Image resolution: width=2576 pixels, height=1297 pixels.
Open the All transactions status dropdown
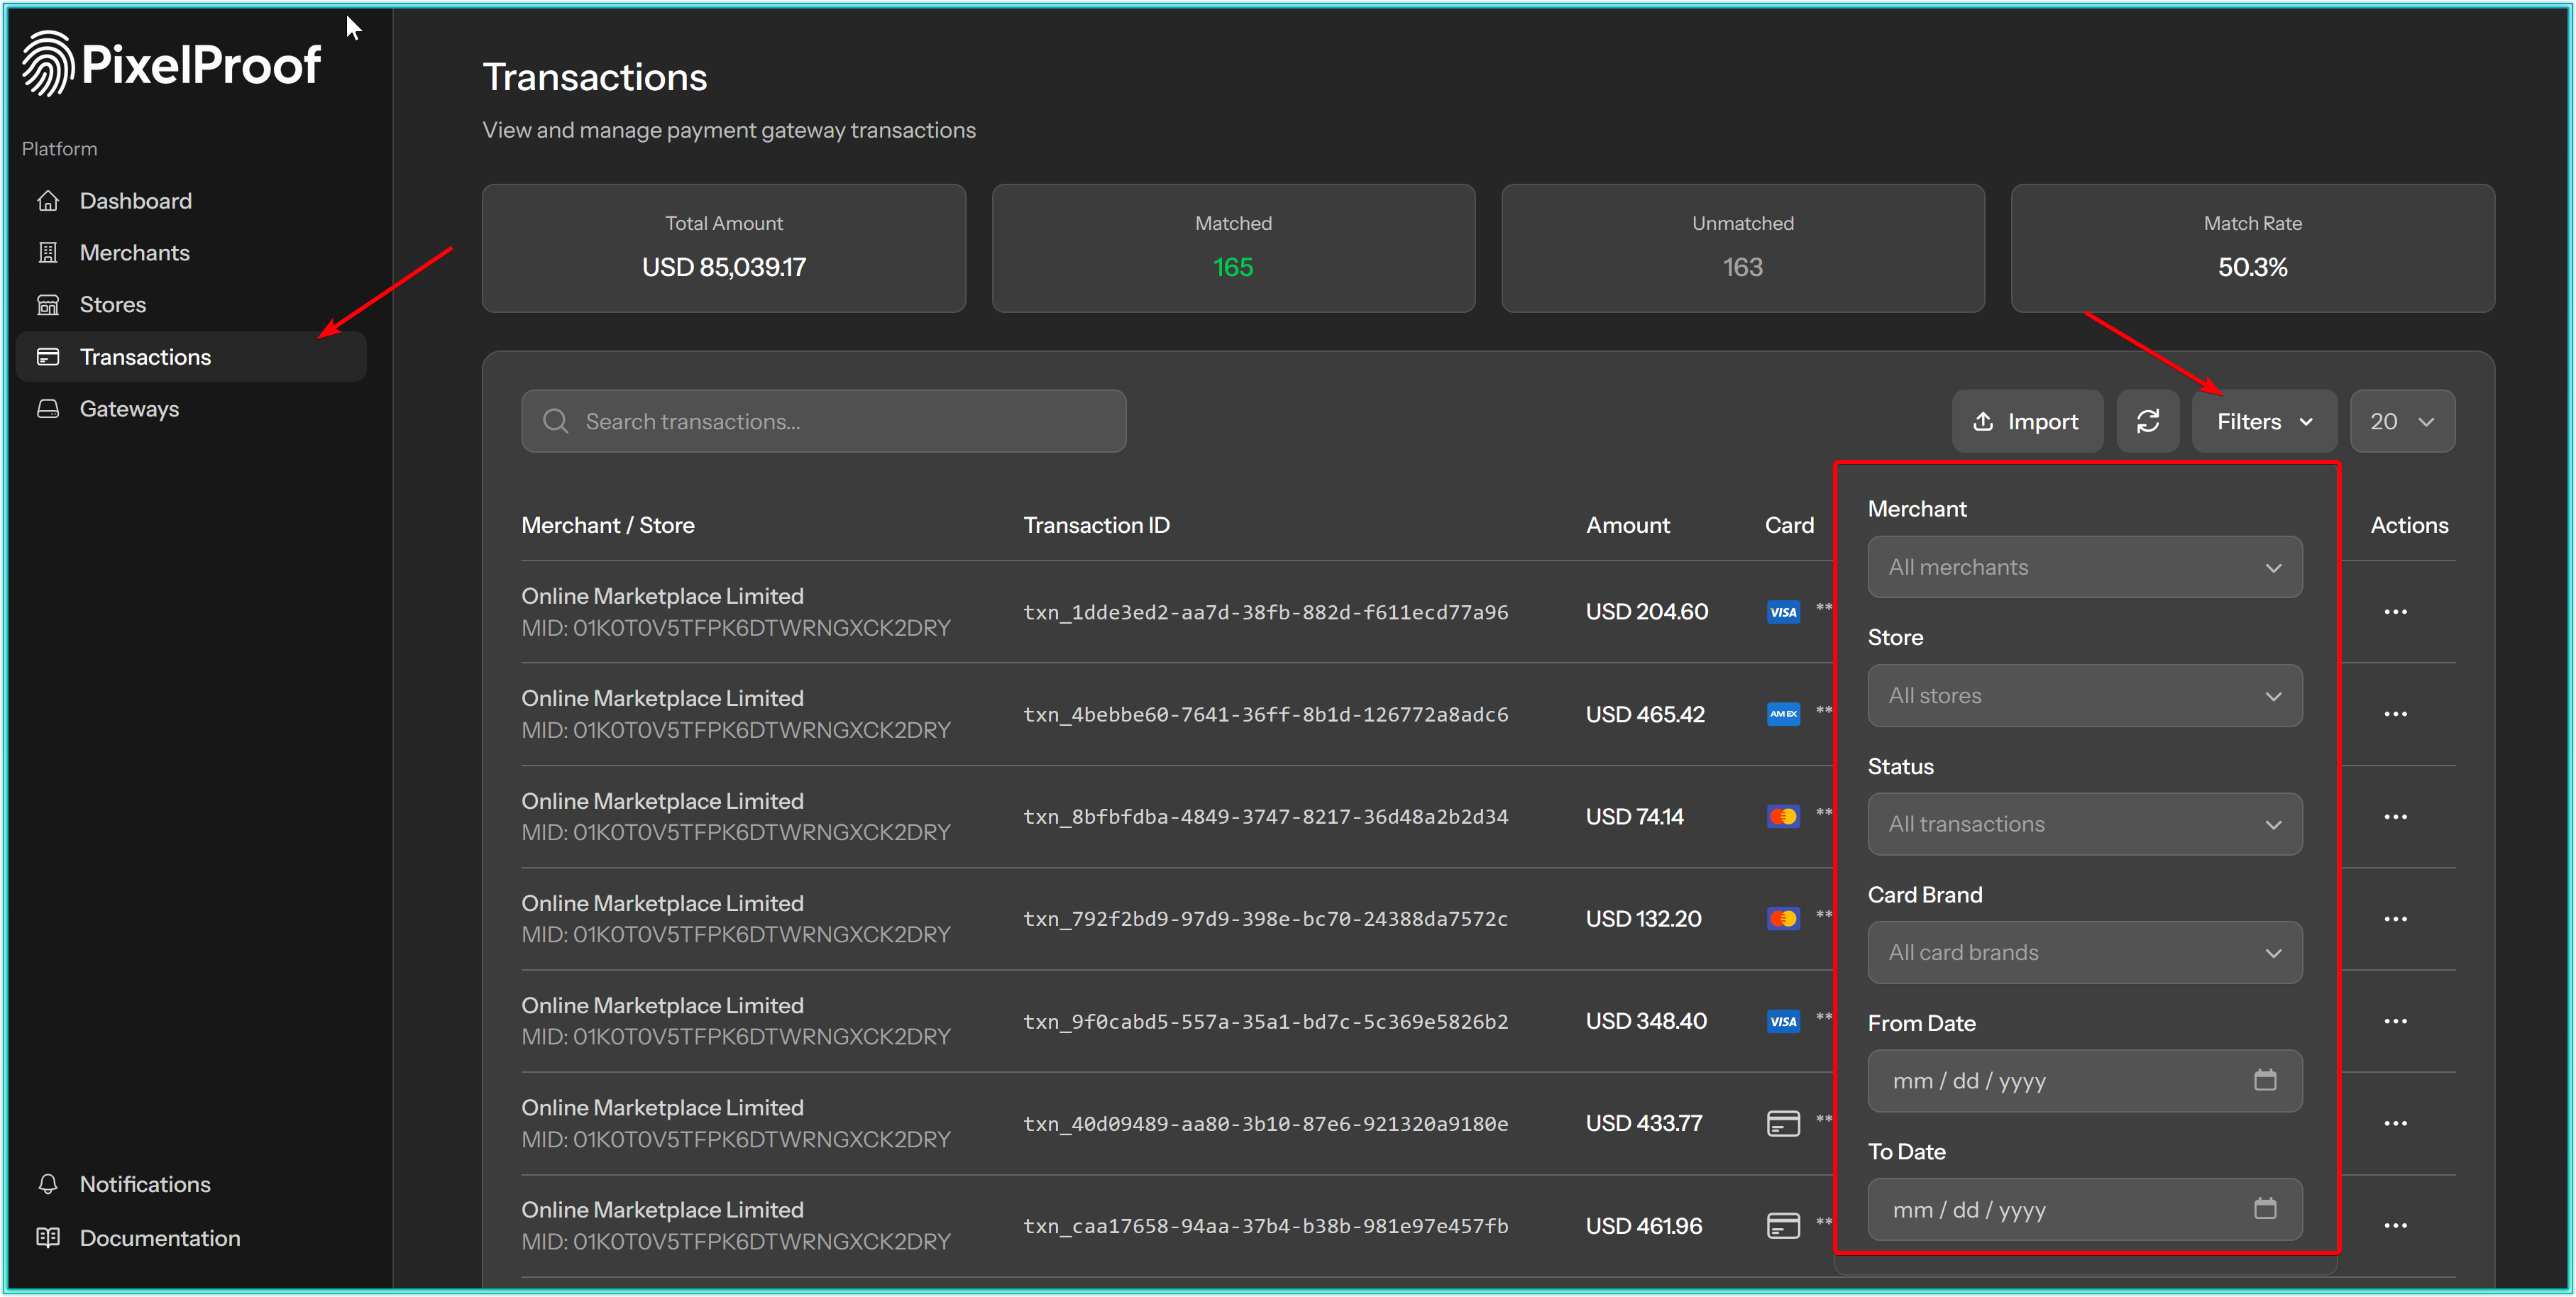(2084, 824)
